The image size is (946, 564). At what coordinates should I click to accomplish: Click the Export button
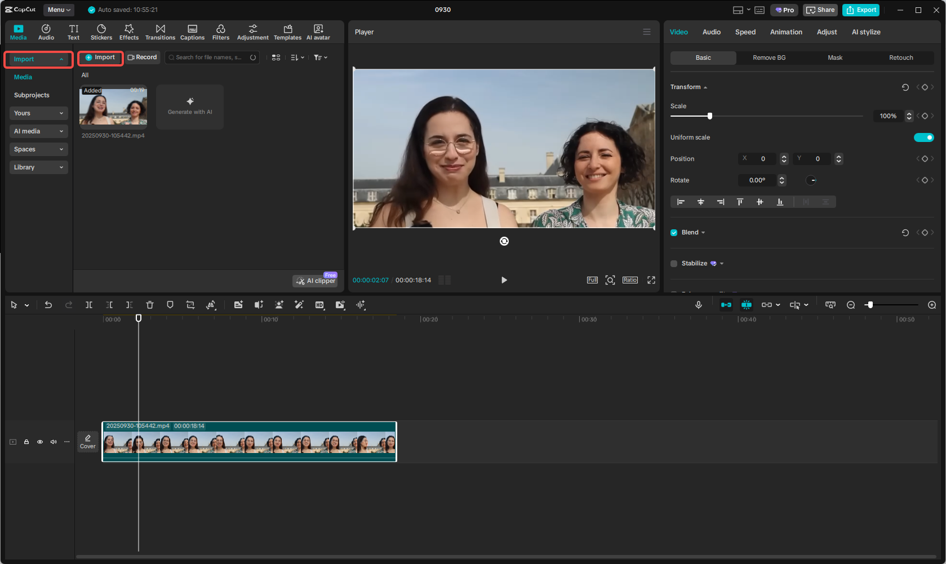tap(861, 10)
